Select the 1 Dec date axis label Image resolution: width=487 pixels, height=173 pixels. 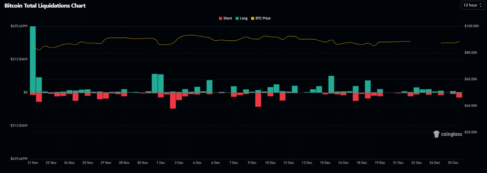point(160,163)
